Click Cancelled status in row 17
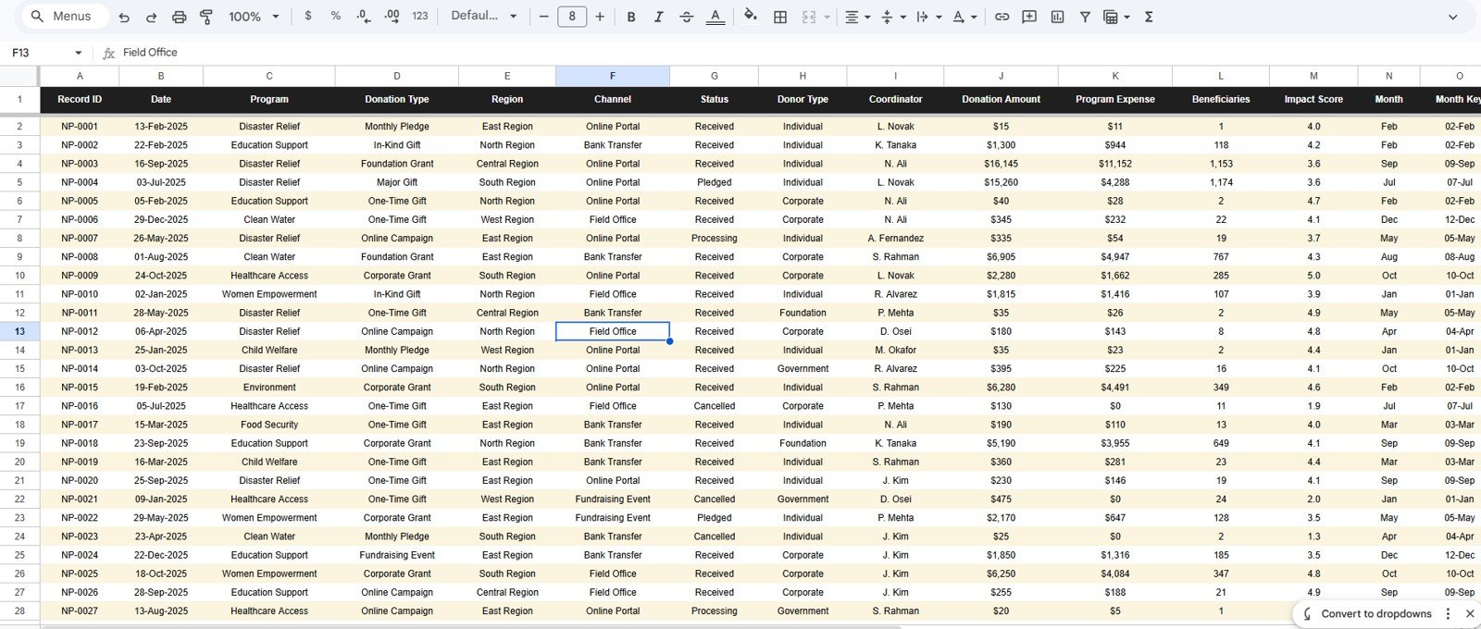Image resolution: width=1481 pixels, height=629 pixels. (714, 406)
